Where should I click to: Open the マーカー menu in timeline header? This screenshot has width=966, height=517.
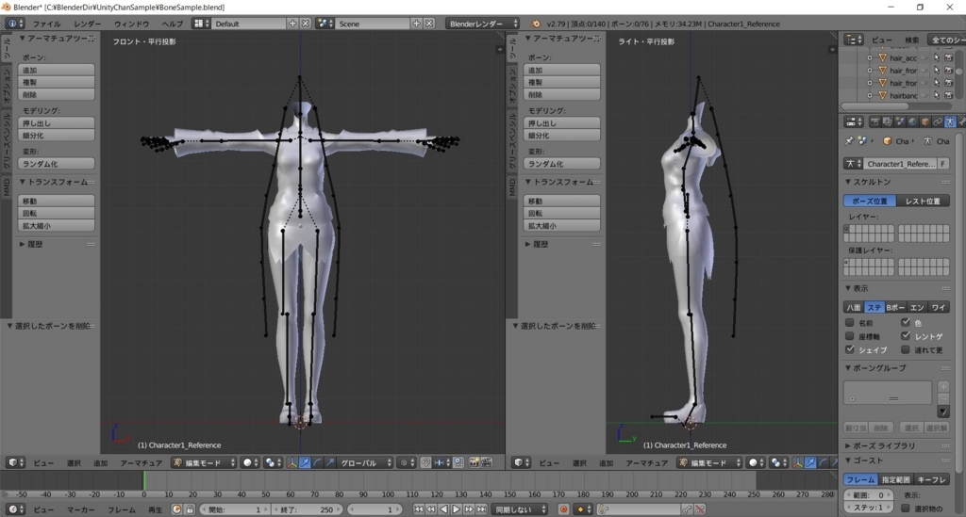(x=81, y=509)
